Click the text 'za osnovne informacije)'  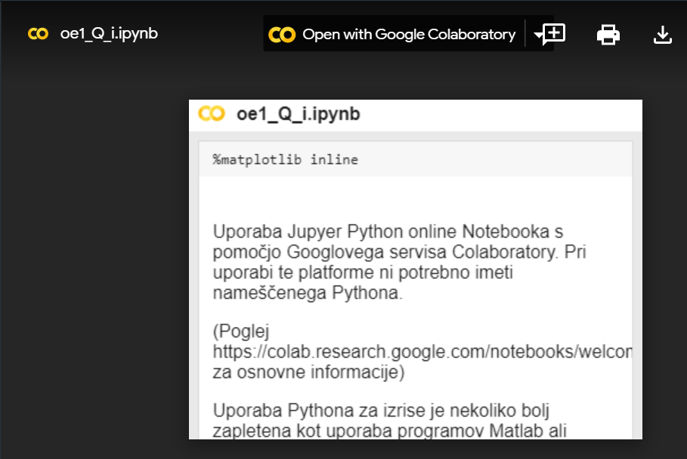pos(308,372)
